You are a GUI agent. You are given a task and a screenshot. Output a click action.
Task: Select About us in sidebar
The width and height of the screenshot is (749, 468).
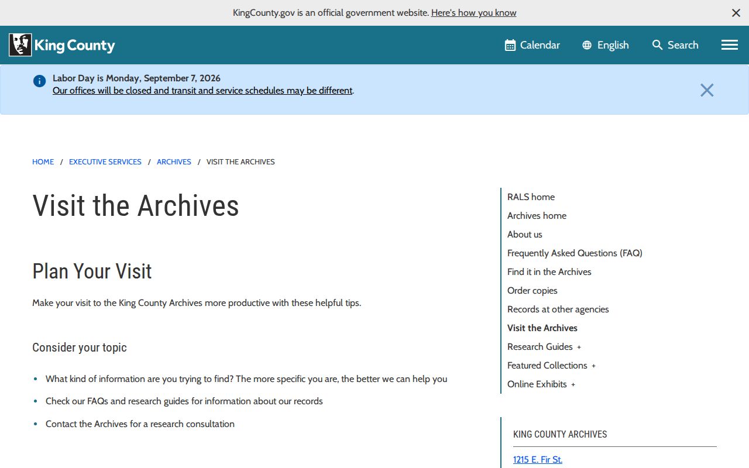coord(525,235)
